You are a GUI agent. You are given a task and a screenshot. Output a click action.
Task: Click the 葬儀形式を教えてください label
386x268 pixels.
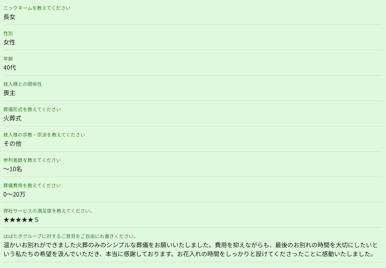pyautogui.click(x=32, y=110)
